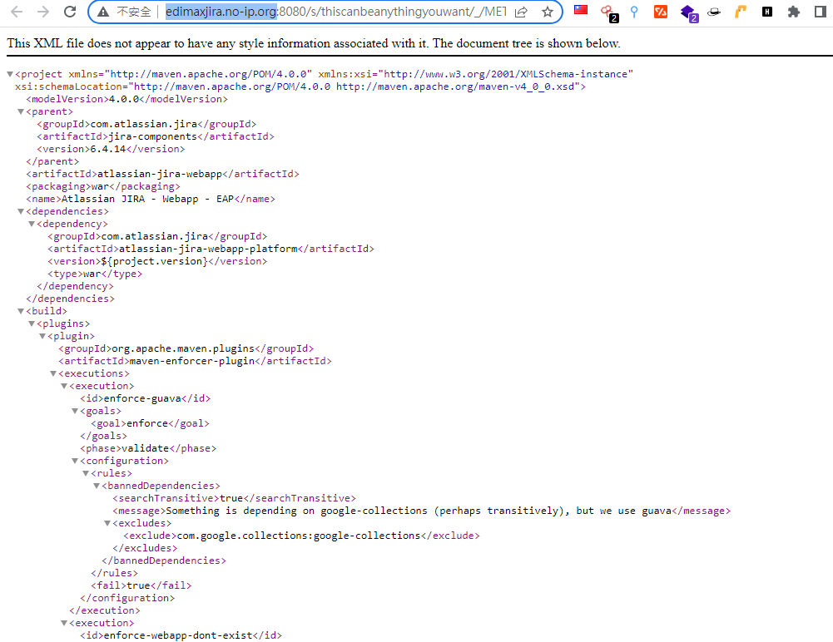Click the parent version 6.4.14 text
Image resolution: width=833 pixels, height=642 pixels.
[108, 149]
